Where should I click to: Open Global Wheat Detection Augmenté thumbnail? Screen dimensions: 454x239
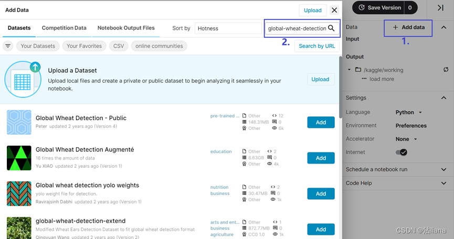(19, 158)
